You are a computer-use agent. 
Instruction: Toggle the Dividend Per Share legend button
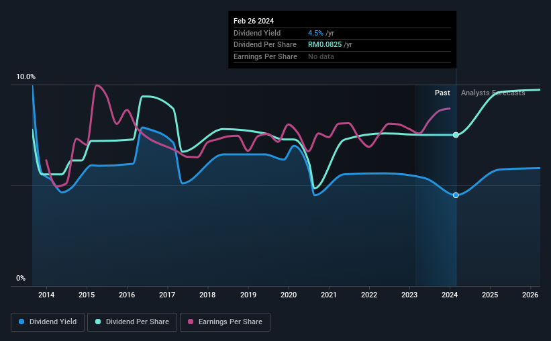pyautogui.click(x=132, y=322)
